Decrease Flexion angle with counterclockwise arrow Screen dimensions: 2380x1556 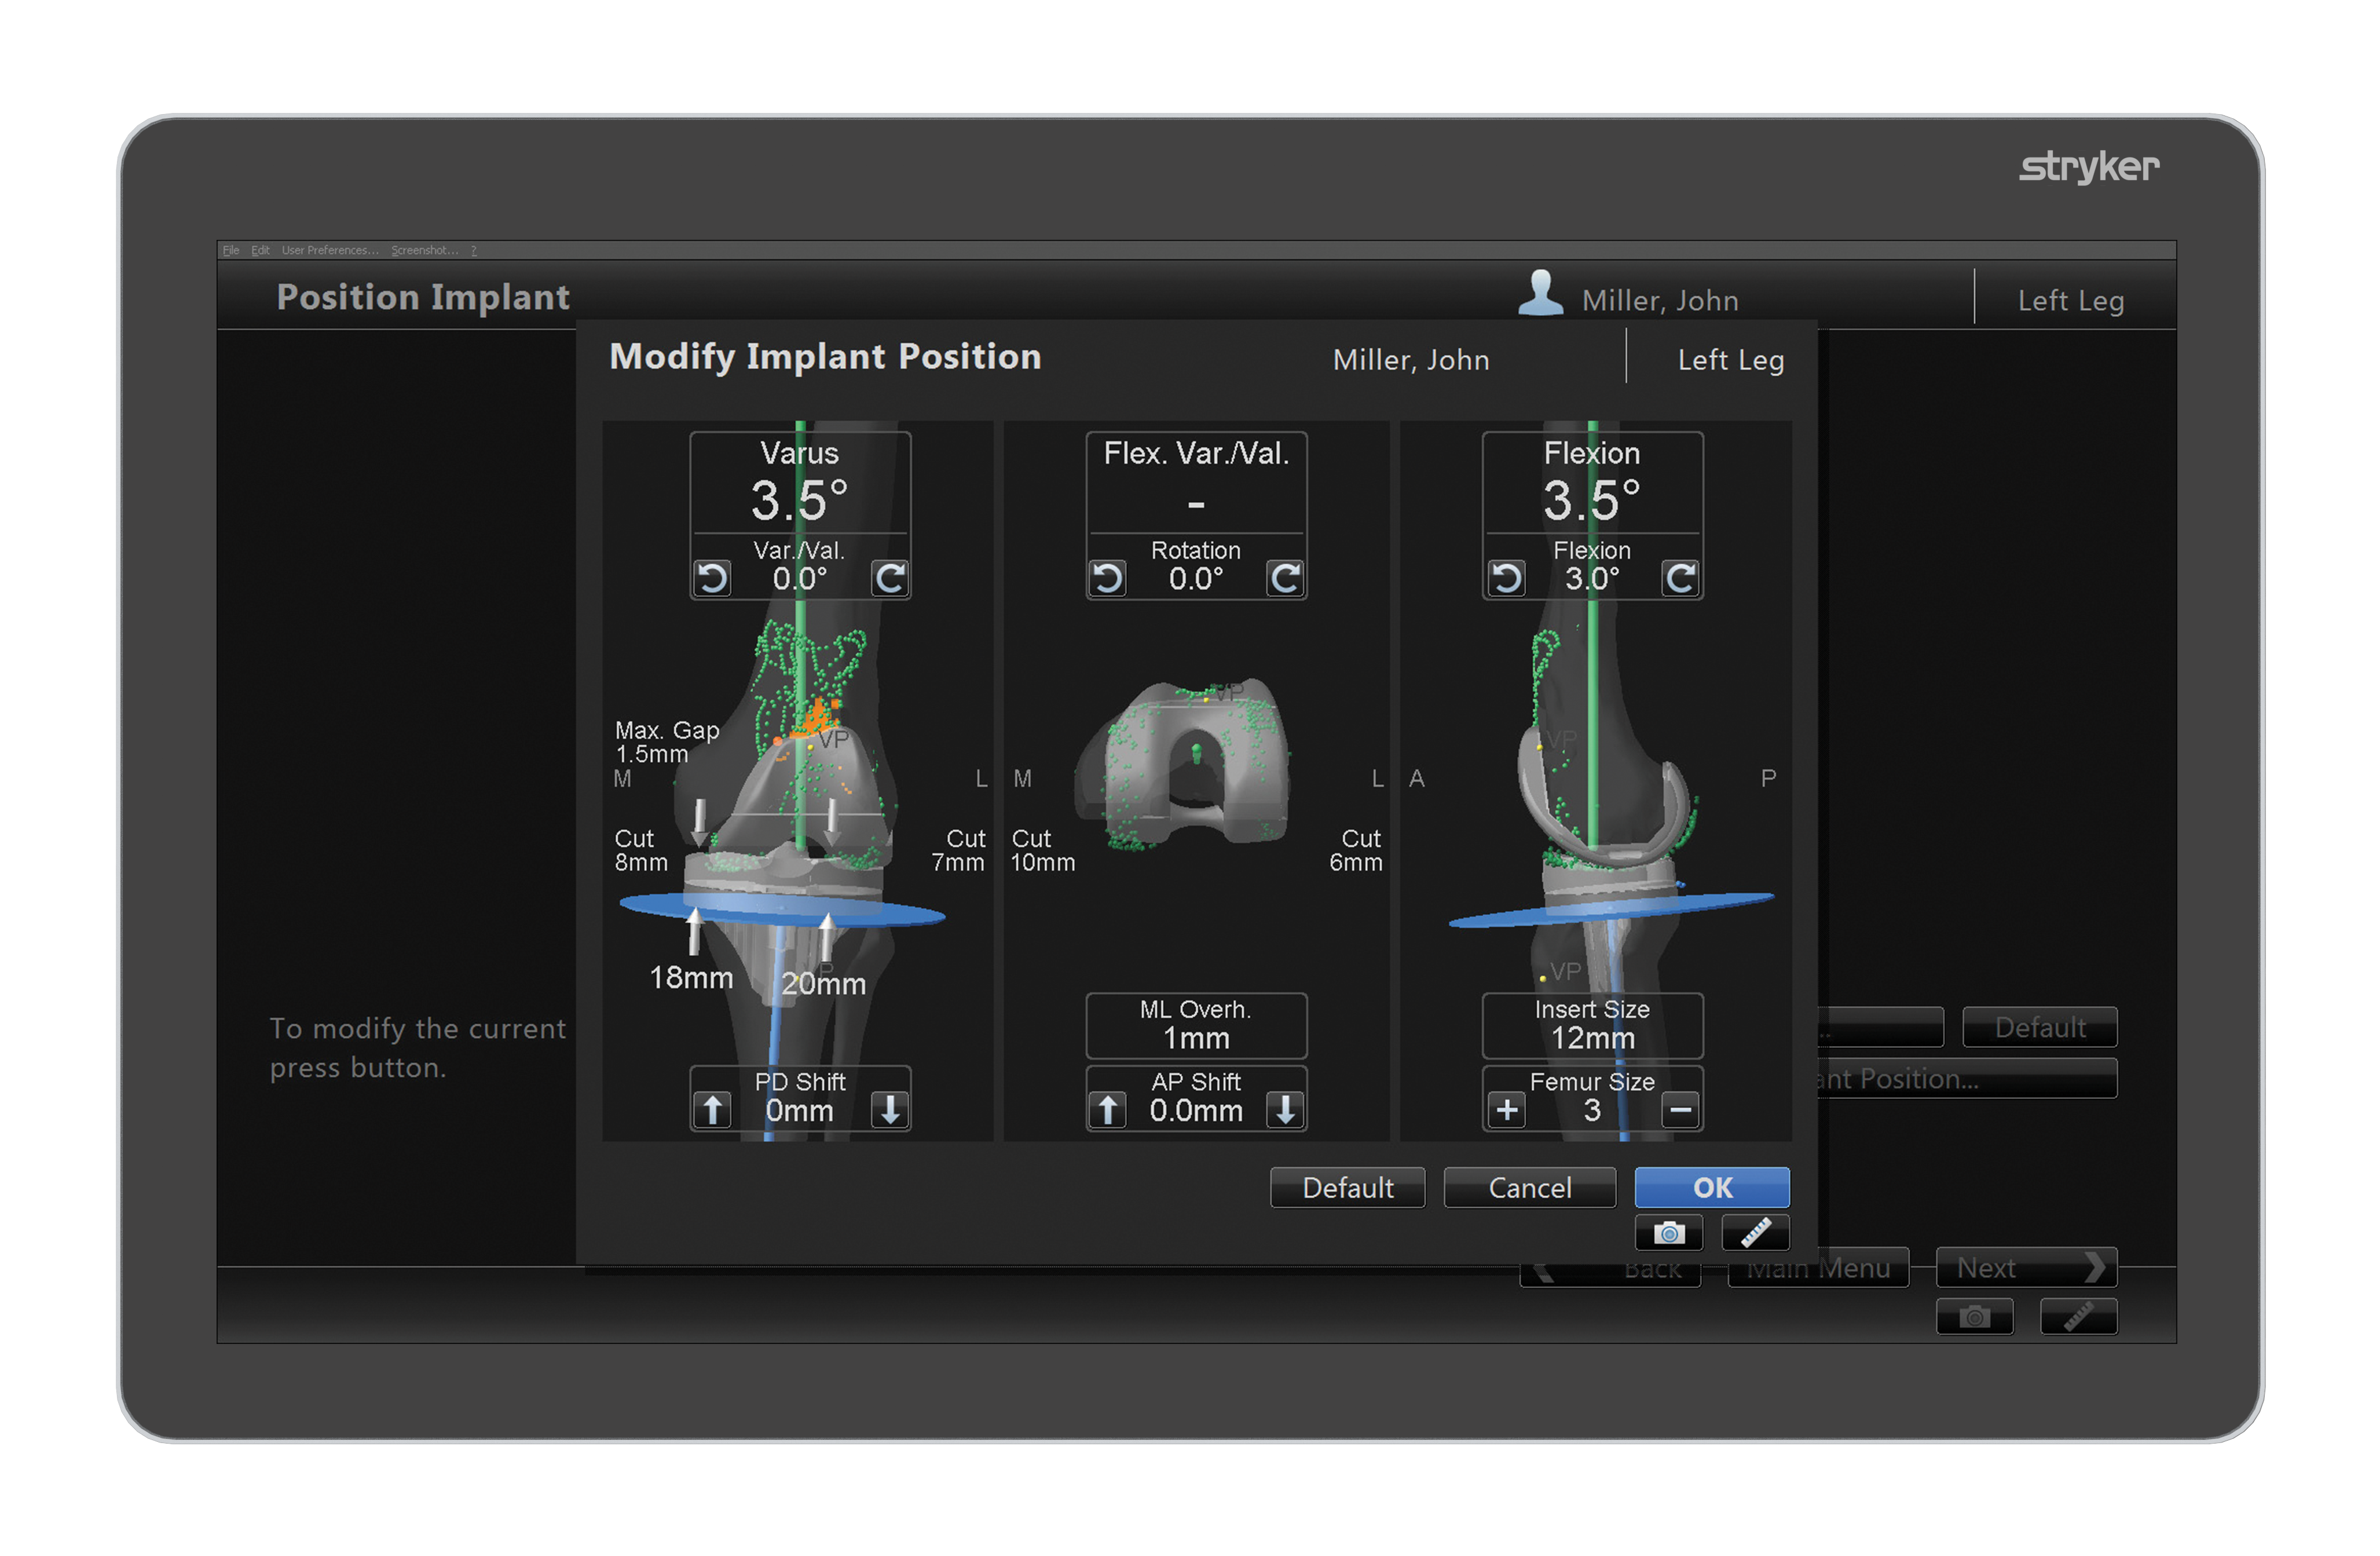pyautogui.click(x=1506, y=578)
